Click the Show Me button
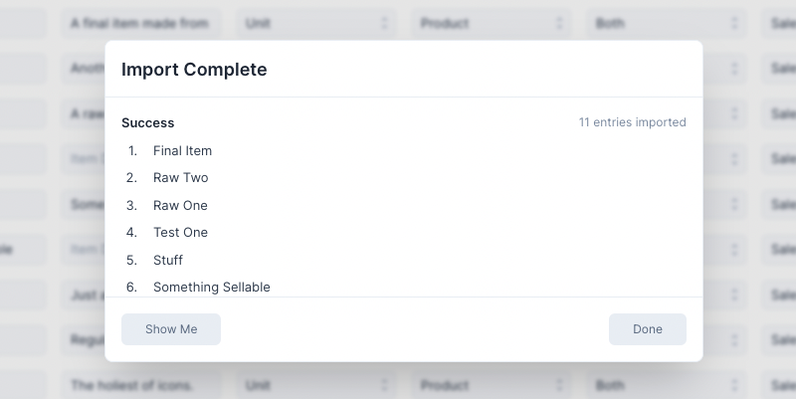Image resolution: width=796 pixels, height=399 pixels. point(171,329)
